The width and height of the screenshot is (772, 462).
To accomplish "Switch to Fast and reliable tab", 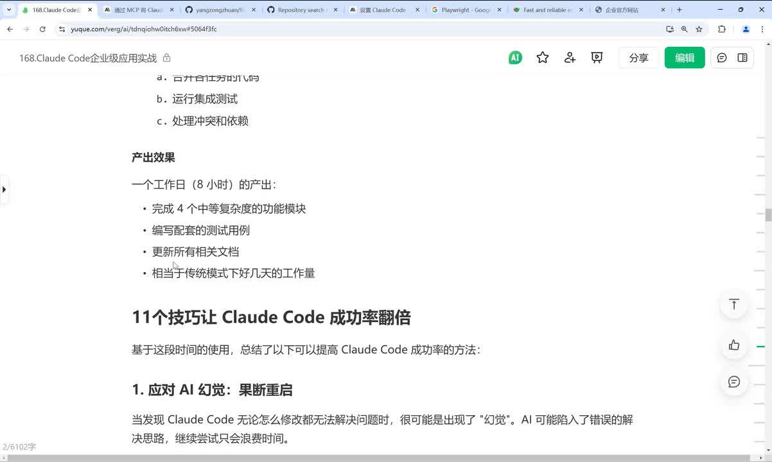I will point(547,10).
